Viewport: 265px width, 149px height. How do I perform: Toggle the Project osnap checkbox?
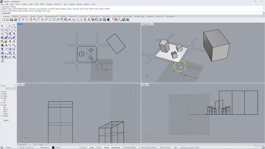point(2,116)
